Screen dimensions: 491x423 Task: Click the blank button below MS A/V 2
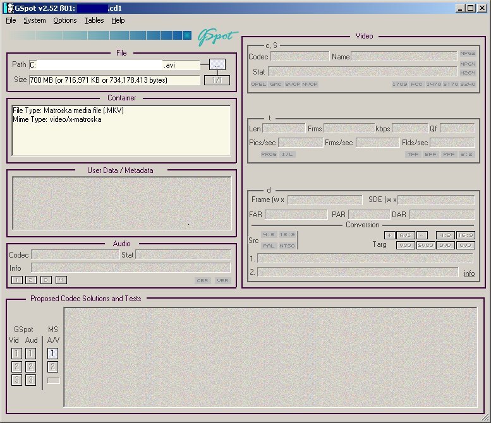tap(53, 381)
